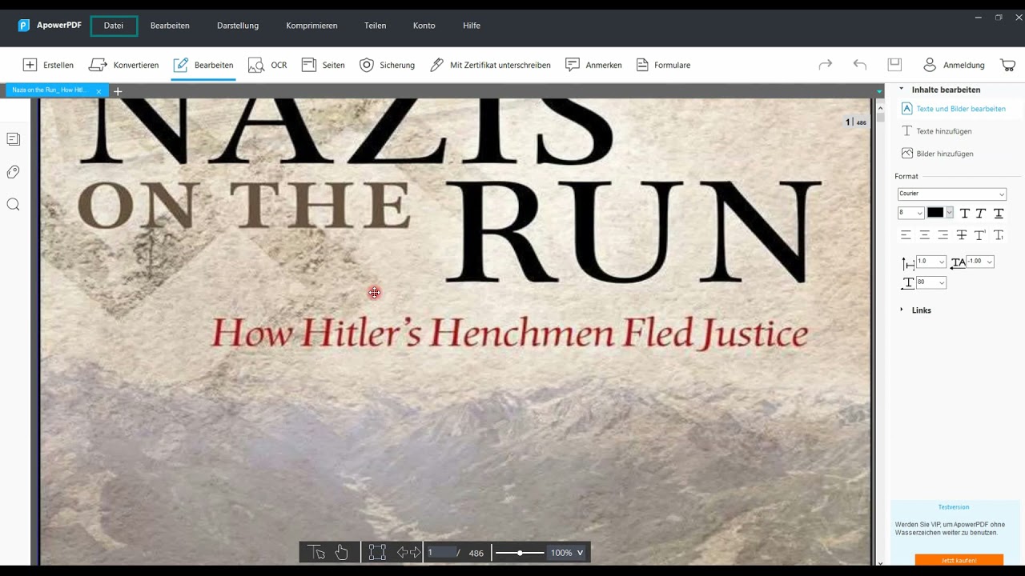Toggle subscript formatting

click(999, 235)
